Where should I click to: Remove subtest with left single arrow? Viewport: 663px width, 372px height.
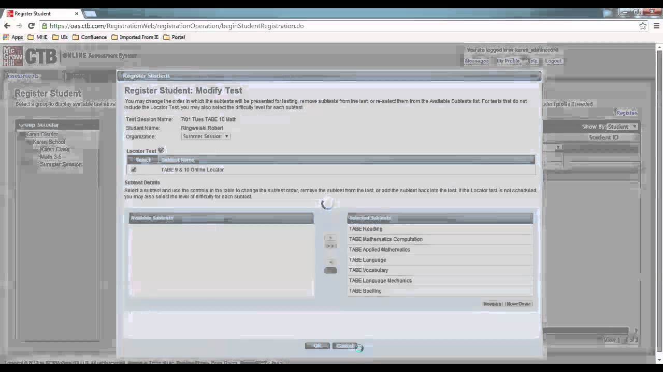tap(330, 262)
